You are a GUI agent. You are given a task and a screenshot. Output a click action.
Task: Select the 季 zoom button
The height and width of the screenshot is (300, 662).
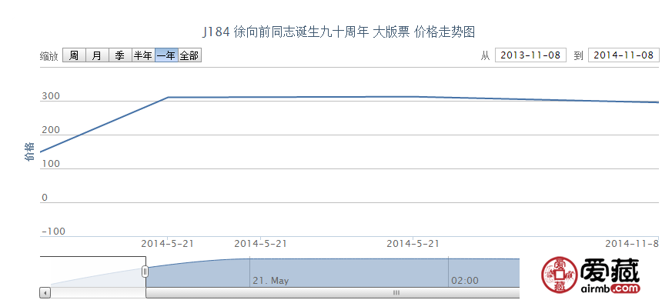pos(120,55)
